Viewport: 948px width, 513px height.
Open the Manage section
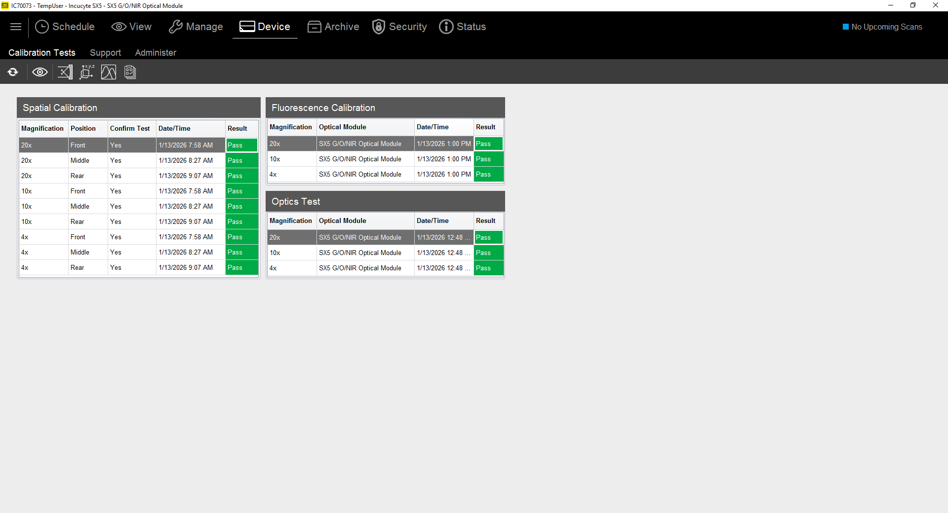click(196, 27)
